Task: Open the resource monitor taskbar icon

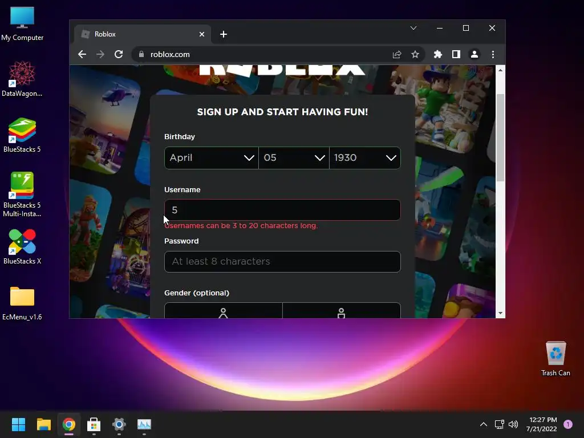Action: (x=144, y=424)
